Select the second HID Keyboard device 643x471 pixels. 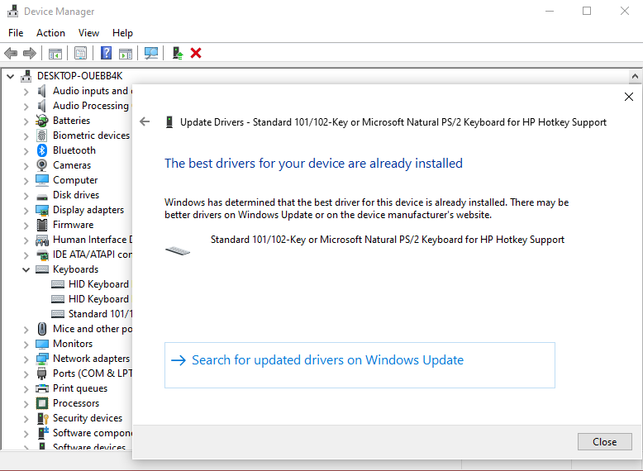point(90,299)
